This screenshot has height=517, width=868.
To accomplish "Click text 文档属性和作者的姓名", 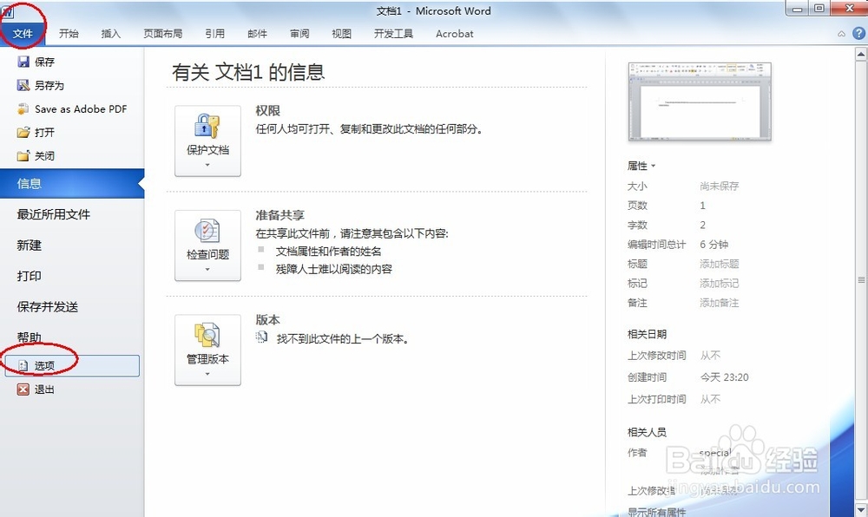I will click(328, 252).
